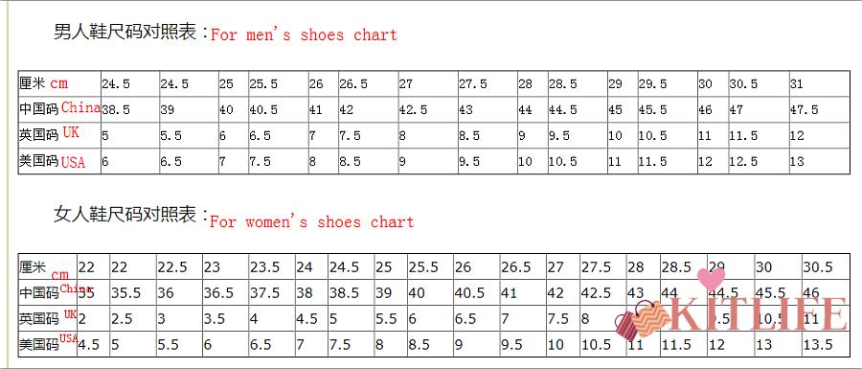Click women's China size 35.5 cell
862x369 pixels.
tap(133, 292)
